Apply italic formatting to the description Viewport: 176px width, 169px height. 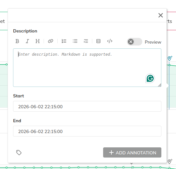click(27, 41)
